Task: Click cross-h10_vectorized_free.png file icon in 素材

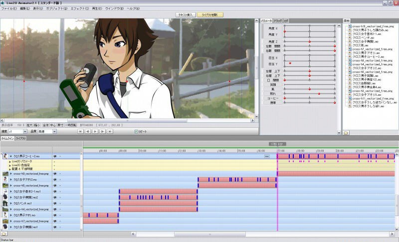Action: 350,26
